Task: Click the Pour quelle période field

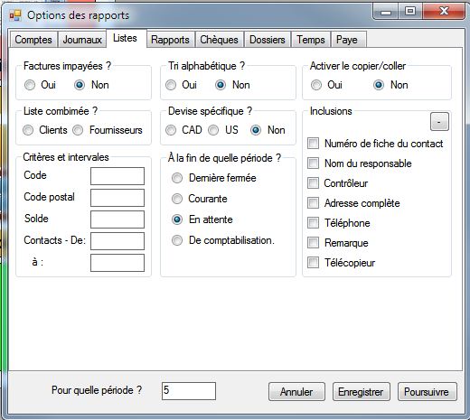Action: pos(189,391)
